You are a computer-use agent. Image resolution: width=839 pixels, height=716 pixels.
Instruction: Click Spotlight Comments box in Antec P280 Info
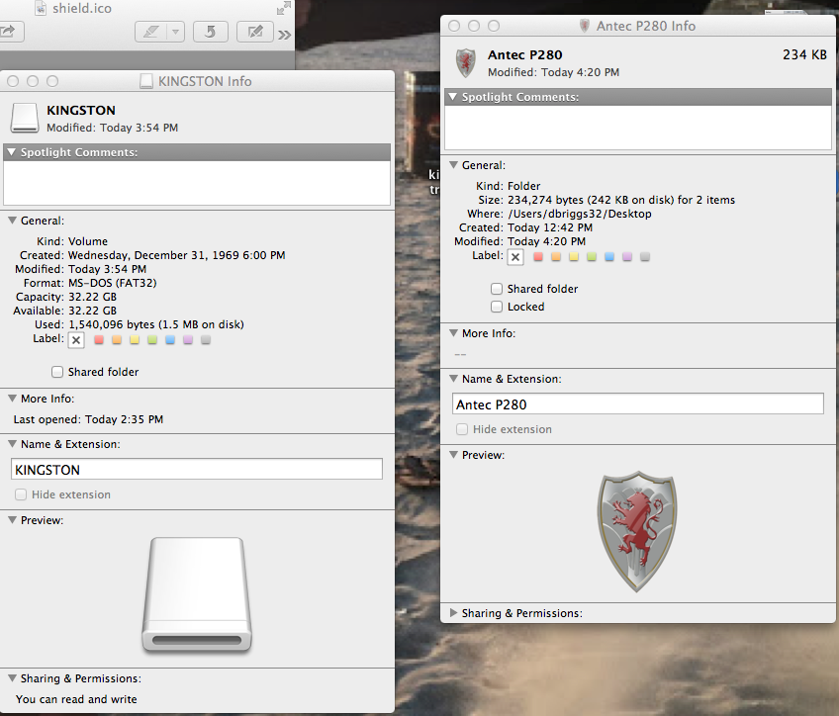[637, 128]
